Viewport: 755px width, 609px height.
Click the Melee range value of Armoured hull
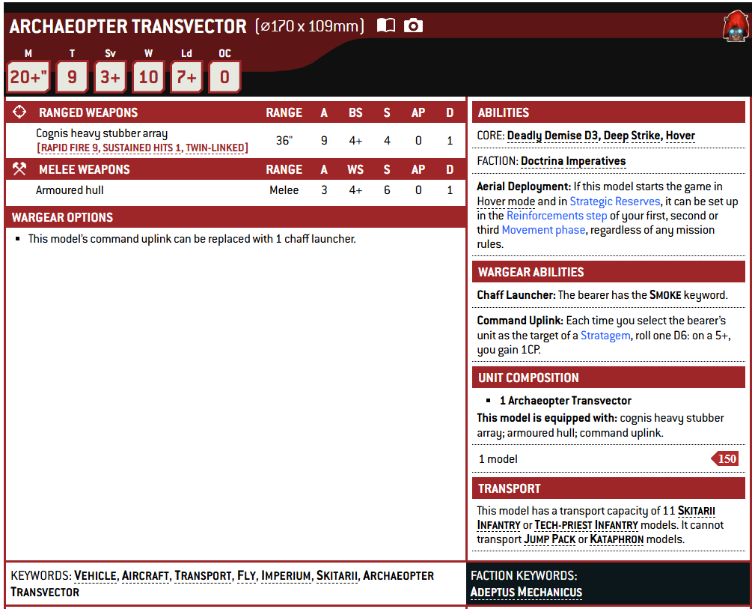coord(284,190)
